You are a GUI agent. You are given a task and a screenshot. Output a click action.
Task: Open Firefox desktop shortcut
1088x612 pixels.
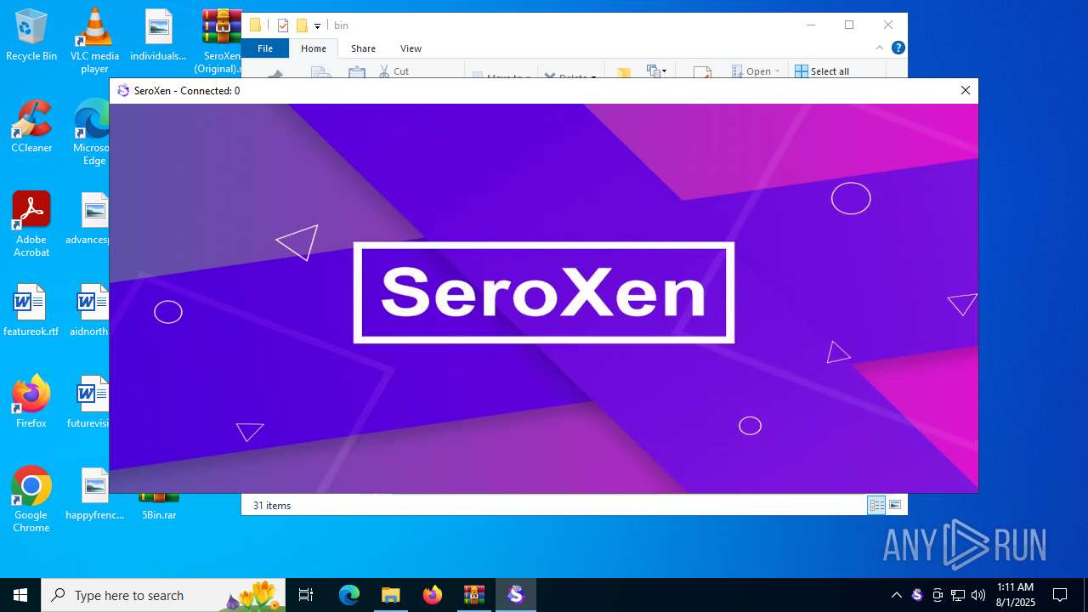click(31, 401)
